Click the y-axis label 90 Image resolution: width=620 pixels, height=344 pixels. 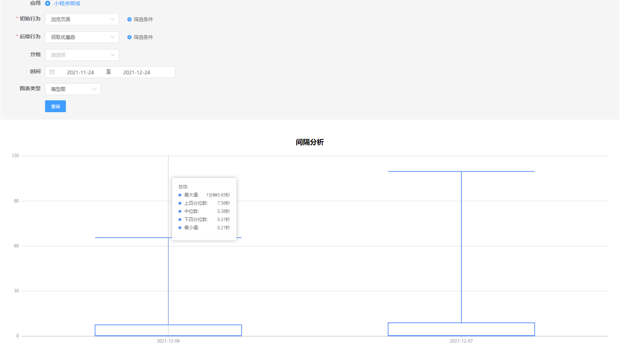(16, 201)
